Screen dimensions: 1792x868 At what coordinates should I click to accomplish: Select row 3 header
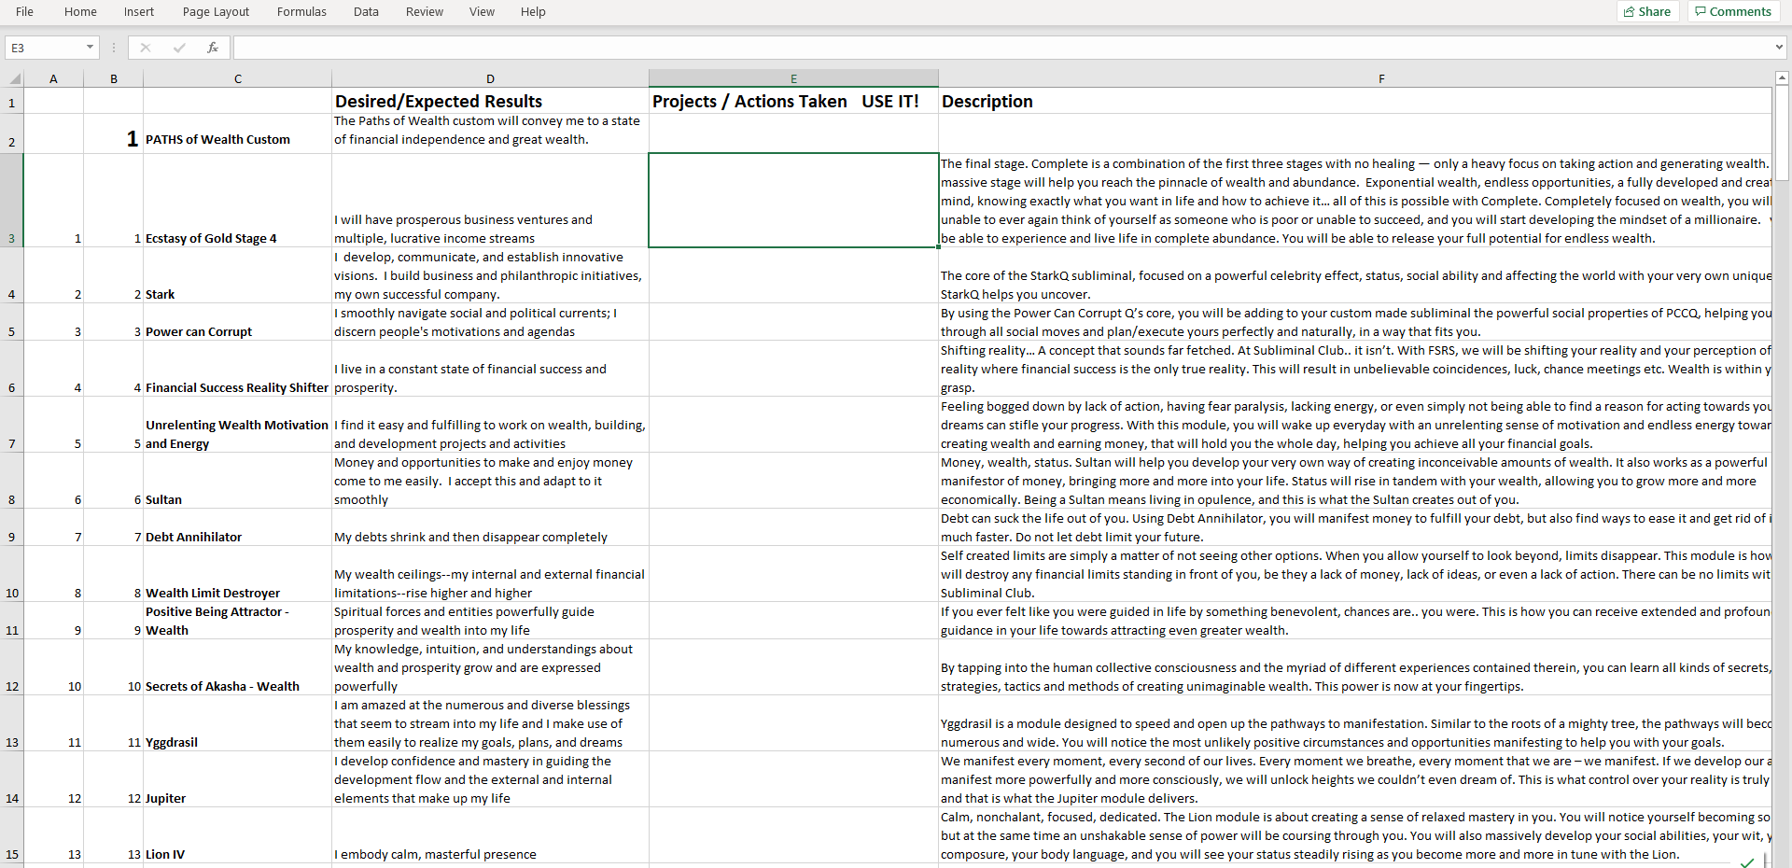coord(11,201)
